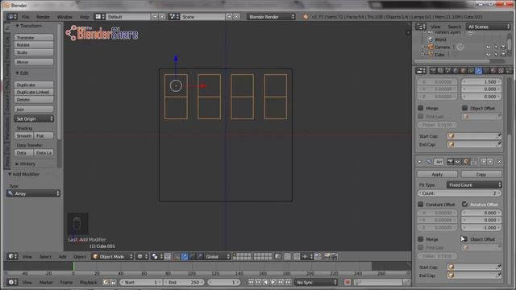This screenshot has height=290, width=516.
Task: Click the Duplicate Linked button
Action: [x=34, y=92]
